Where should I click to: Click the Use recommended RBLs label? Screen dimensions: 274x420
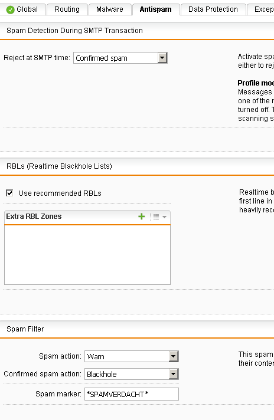point(60,193)
